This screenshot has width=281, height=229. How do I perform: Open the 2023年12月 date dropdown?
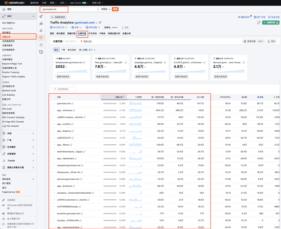click(59, 27)
